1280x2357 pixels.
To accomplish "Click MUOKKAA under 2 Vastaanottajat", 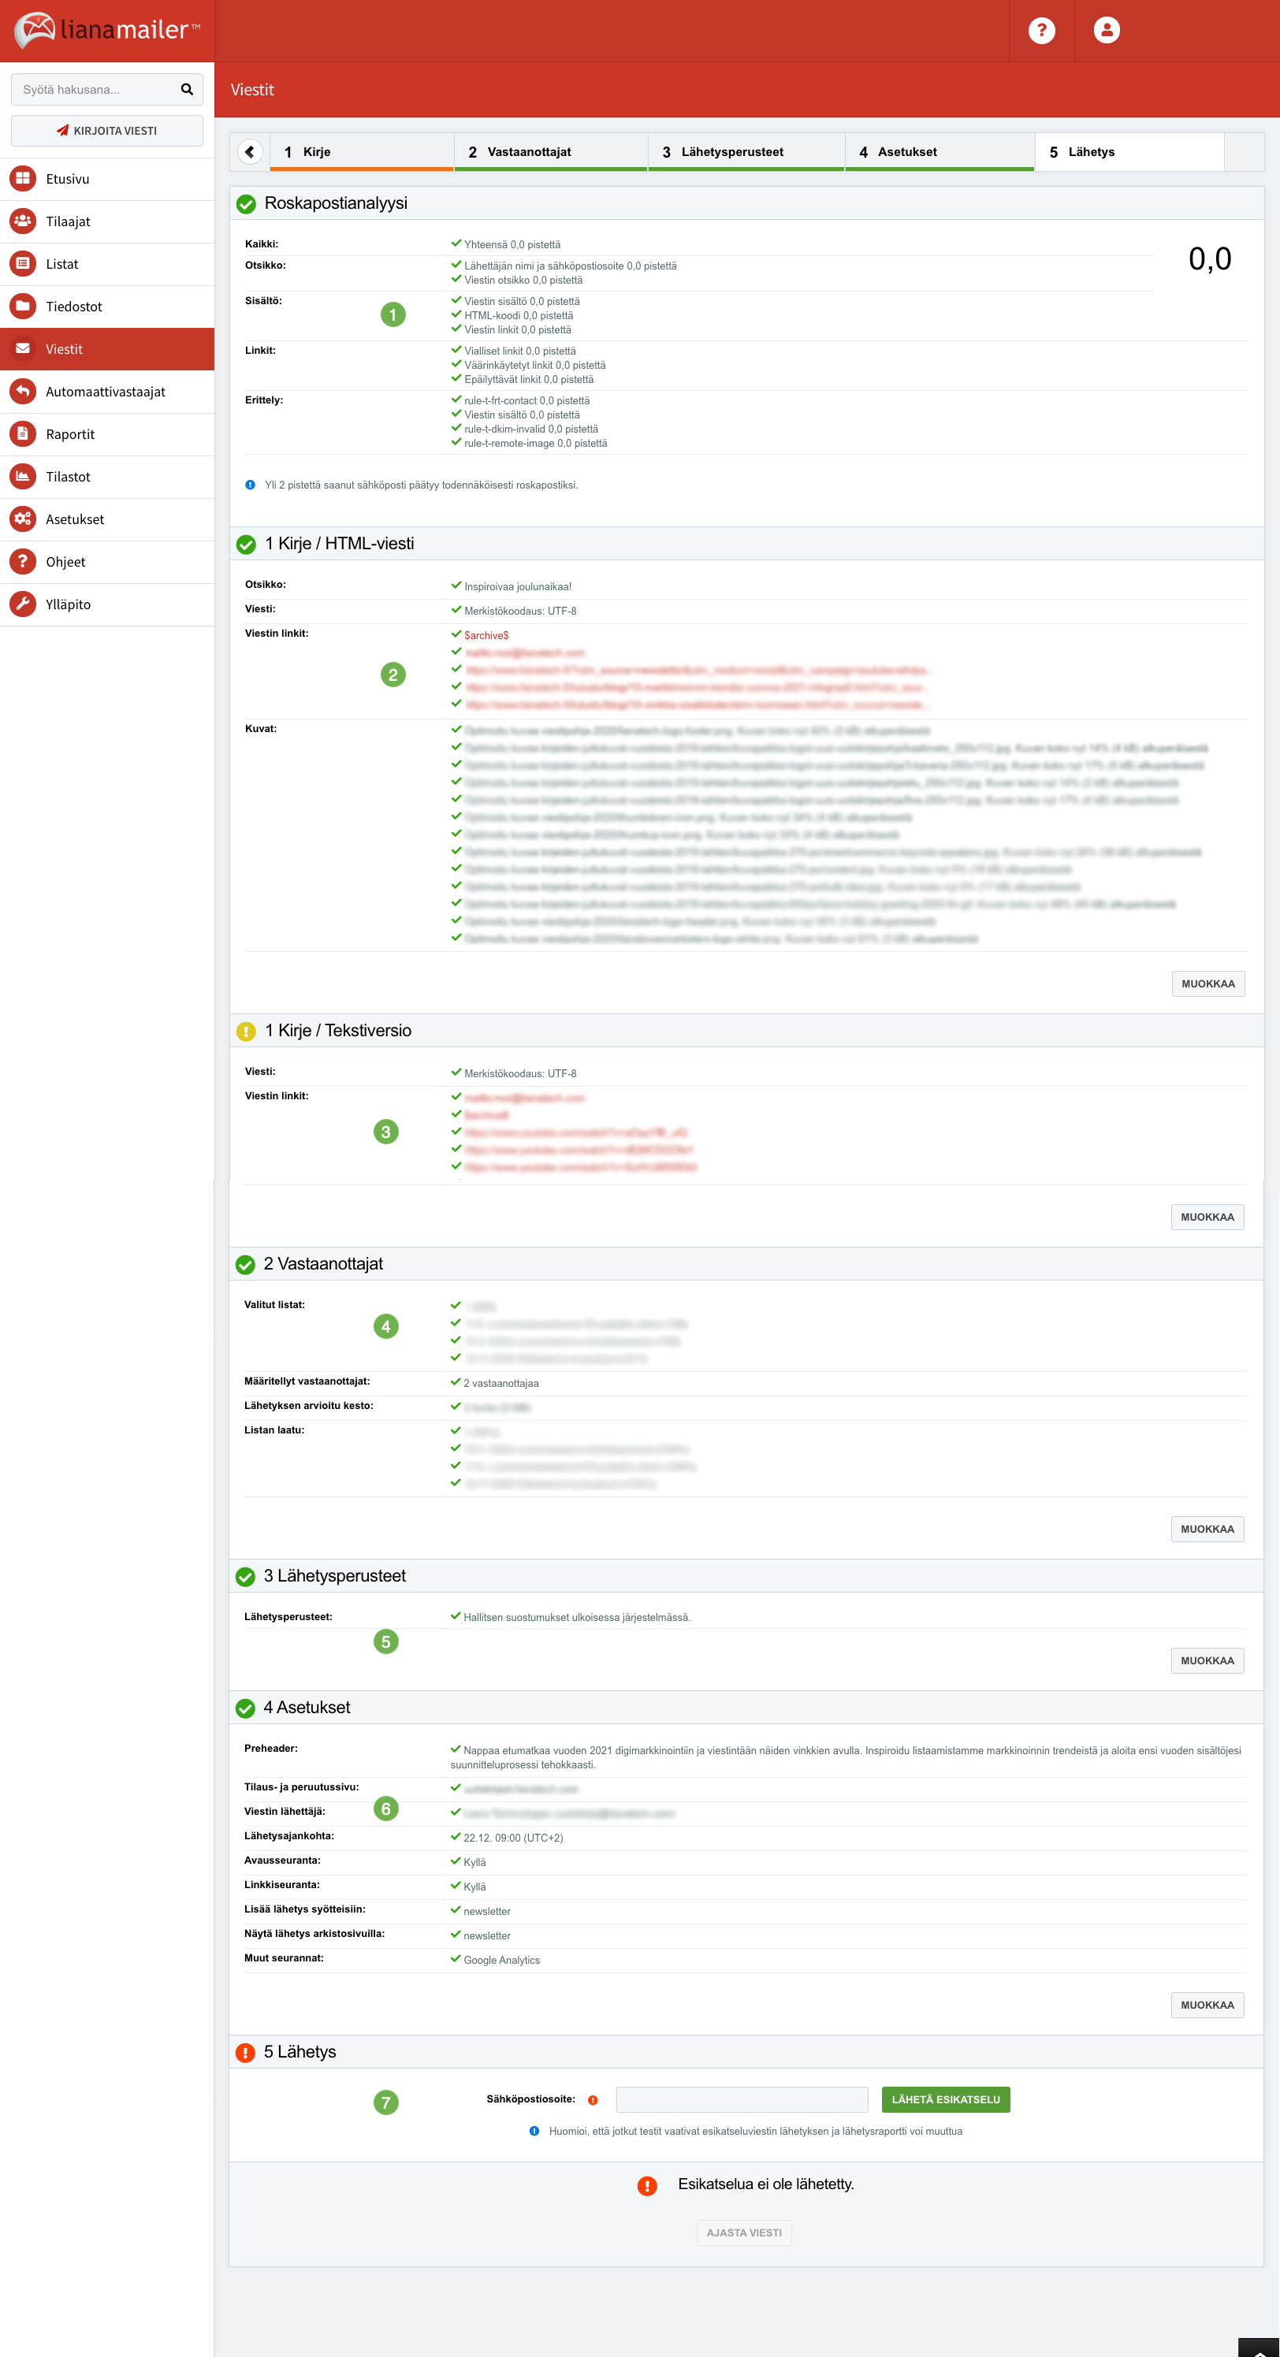I will 1207,1529.
